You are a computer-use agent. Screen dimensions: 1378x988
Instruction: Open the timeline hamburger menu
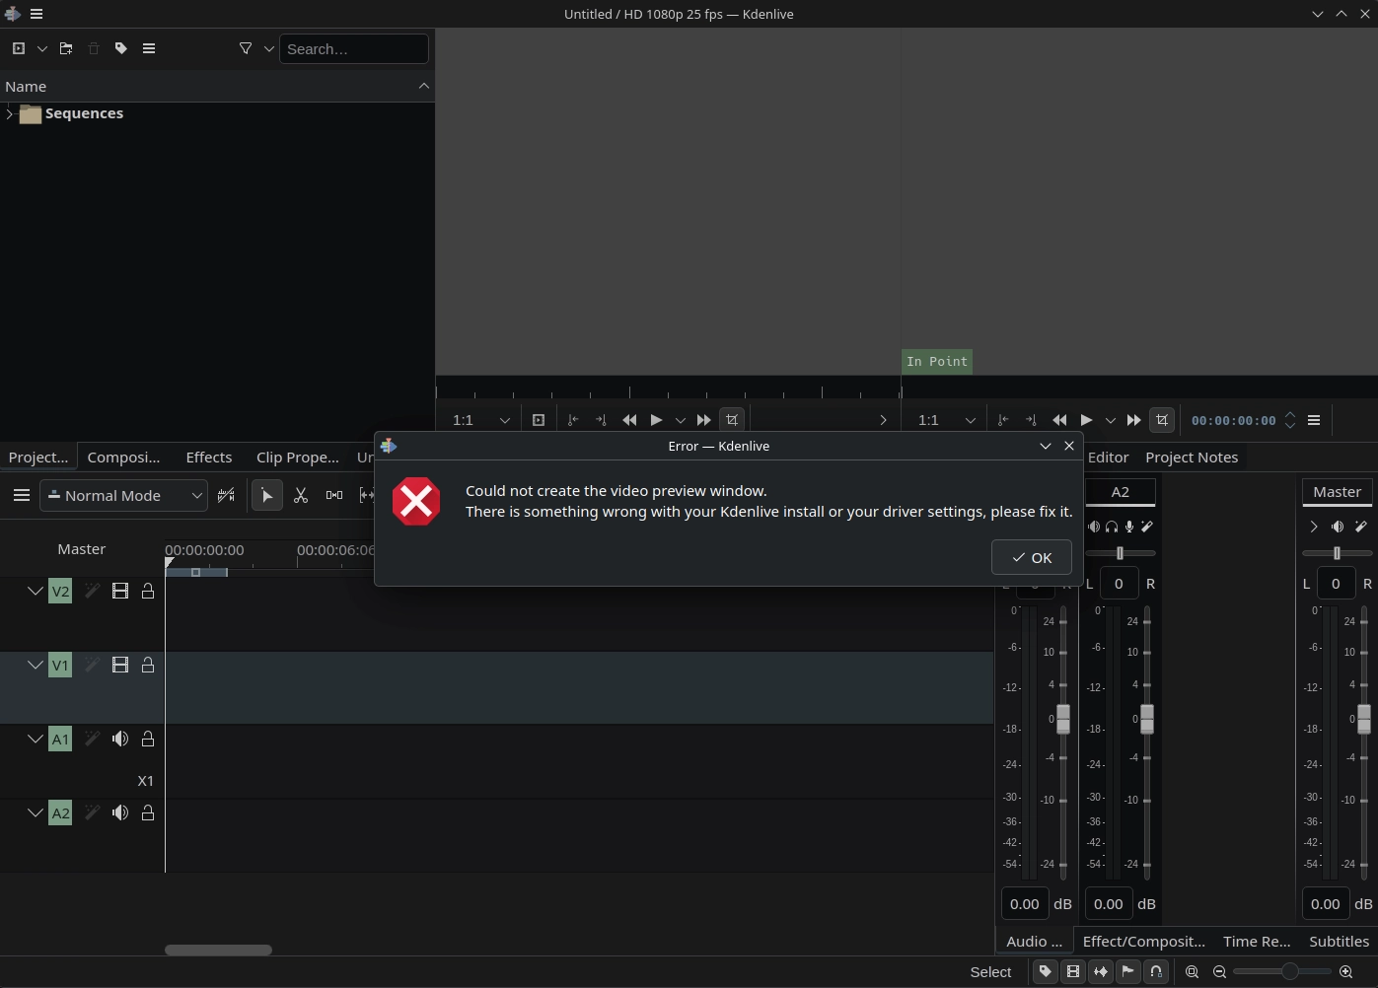[22, 495]
